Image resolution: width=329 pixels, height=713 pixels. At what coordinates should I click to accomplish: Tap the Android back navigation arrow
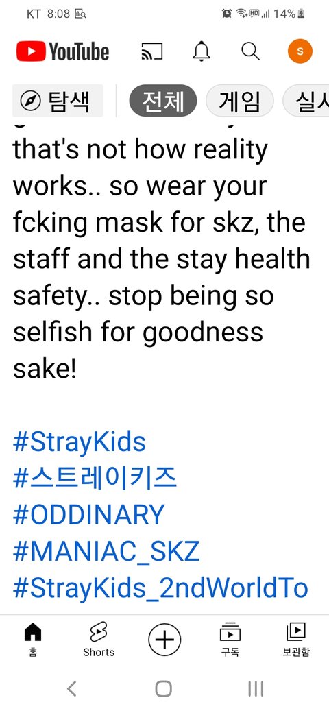[x=72, y=688]
